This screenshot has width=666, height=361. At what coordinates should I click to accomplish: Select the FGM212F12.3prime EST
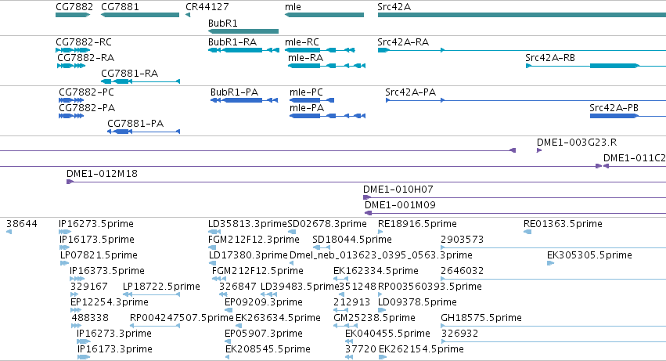click(211, 247)
